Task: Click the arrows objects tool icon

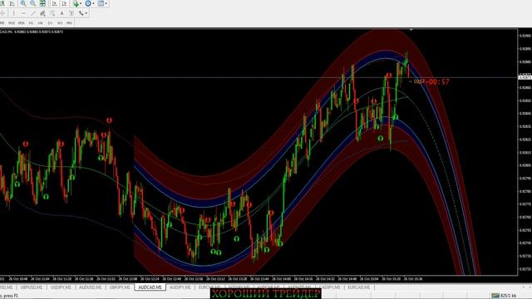Action: [81, 13]
